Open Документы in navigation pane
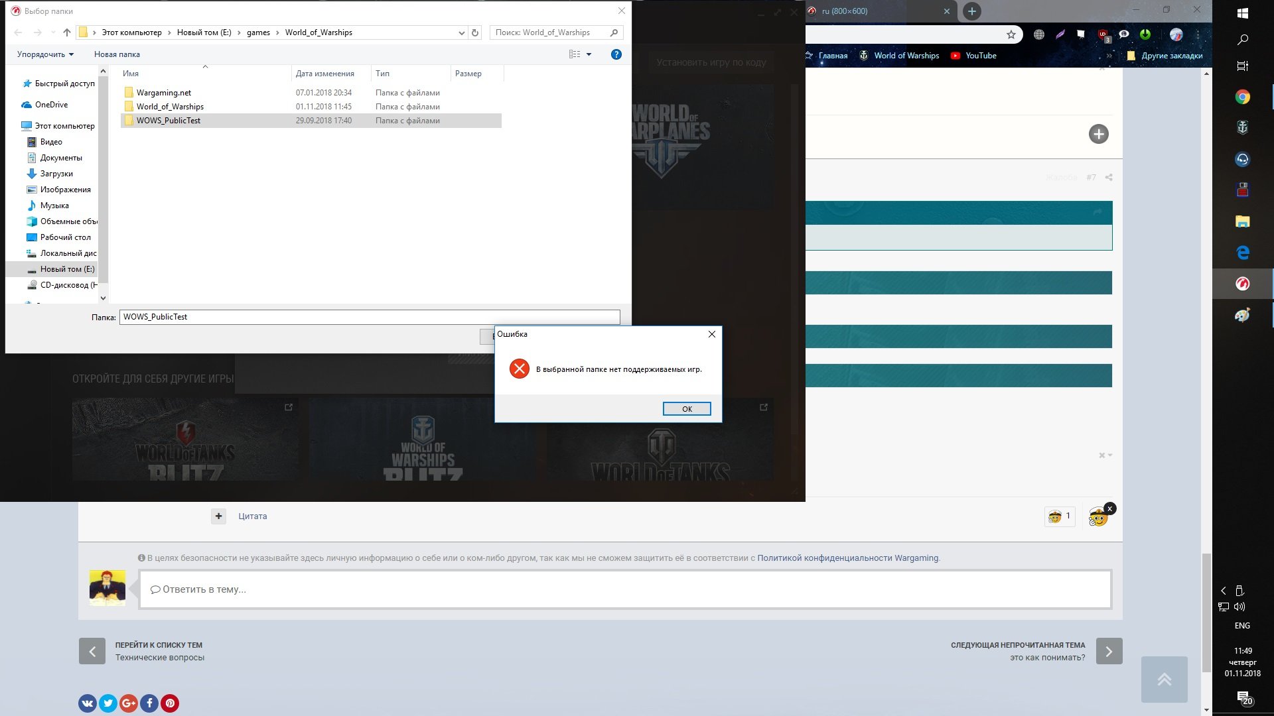Screen dimensions: 1274x716 tap(54, 158)
